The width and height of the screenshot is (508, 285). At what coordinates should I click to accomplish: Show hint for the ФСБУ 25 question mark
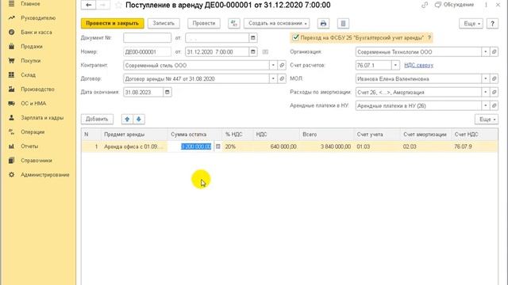pos(429,37)
